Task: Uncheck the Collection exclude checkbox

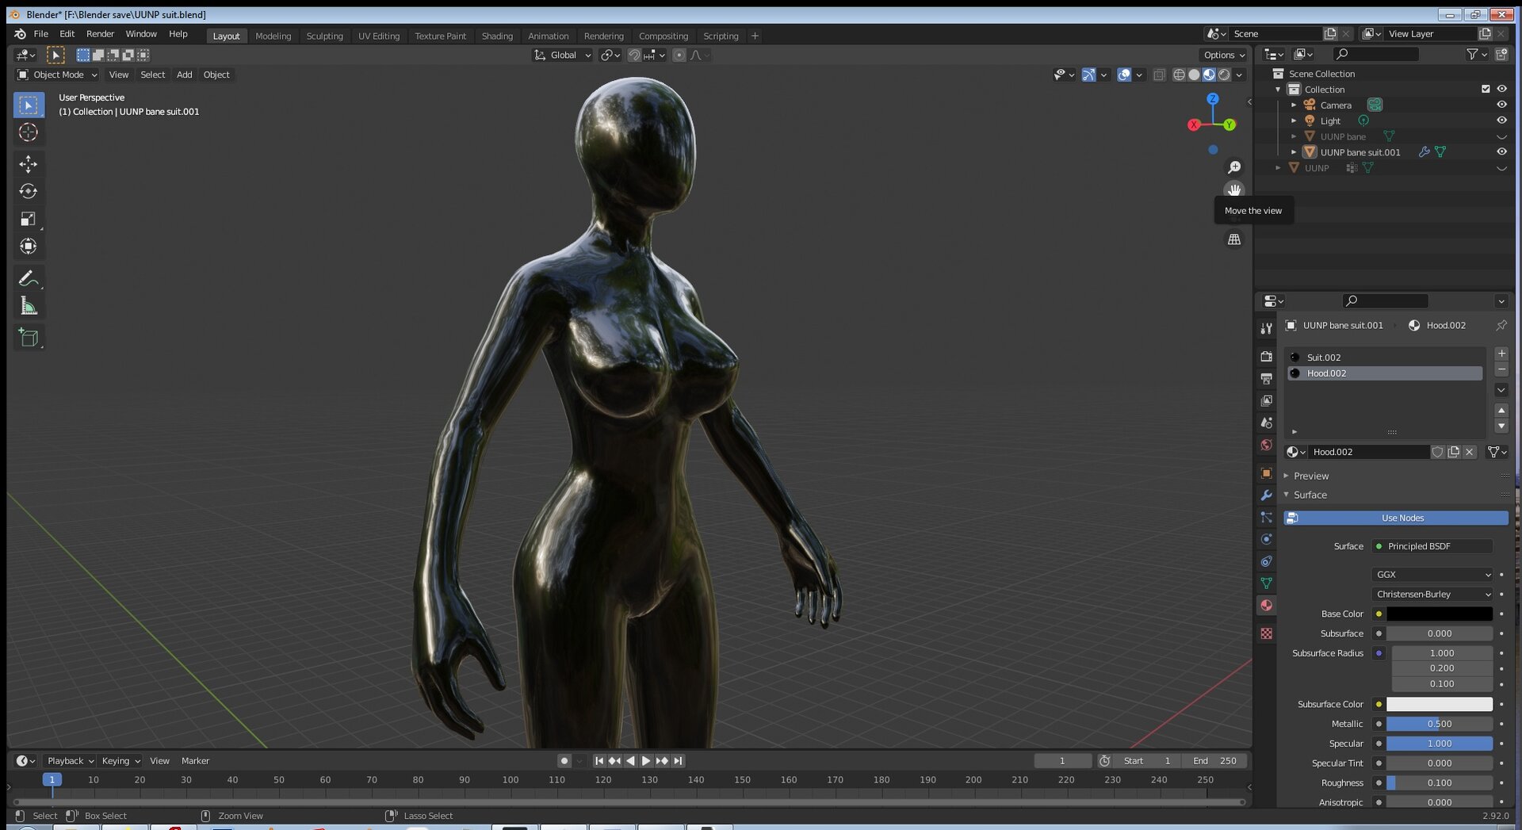Action: [x=1486, y=89]
